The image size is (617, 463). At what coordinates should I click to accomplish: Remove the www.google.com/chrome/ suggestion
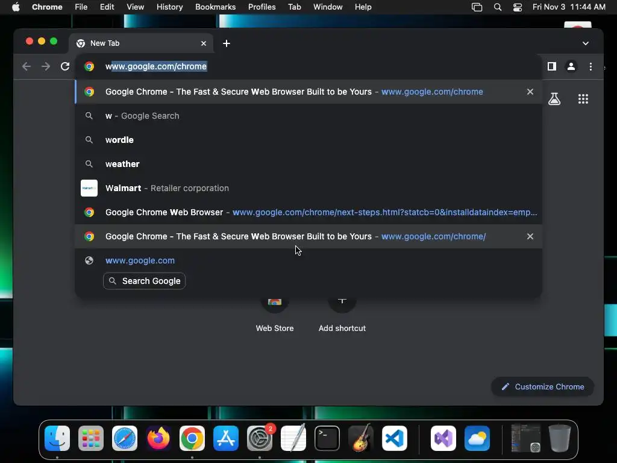click(x=530, y=236)
